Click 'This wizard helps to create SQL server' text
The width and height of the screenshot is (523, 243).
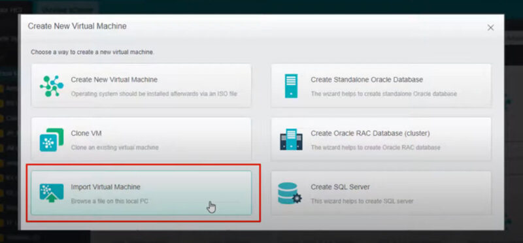tap(362, 201)
